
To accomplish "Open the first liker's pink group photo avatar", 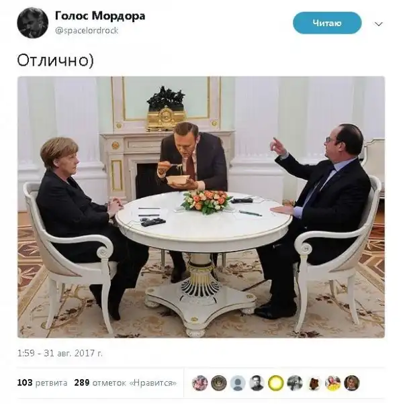I will click(x=199, y=383).
